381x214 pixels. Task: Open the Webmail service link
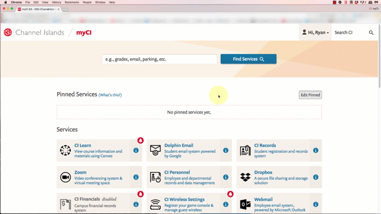(263, 199)
